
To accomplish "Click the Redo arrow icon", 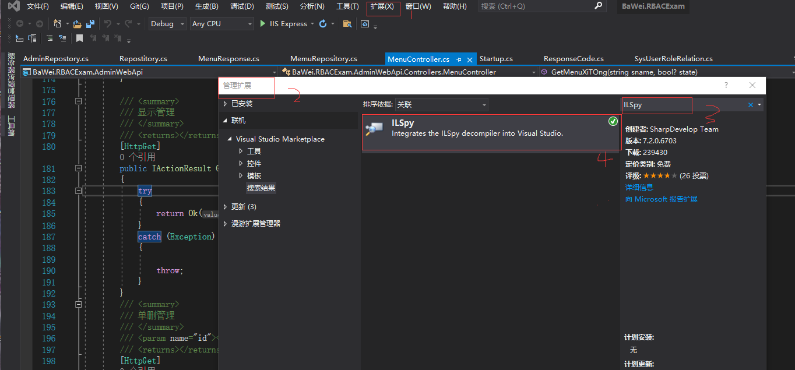I will [129, 24].
